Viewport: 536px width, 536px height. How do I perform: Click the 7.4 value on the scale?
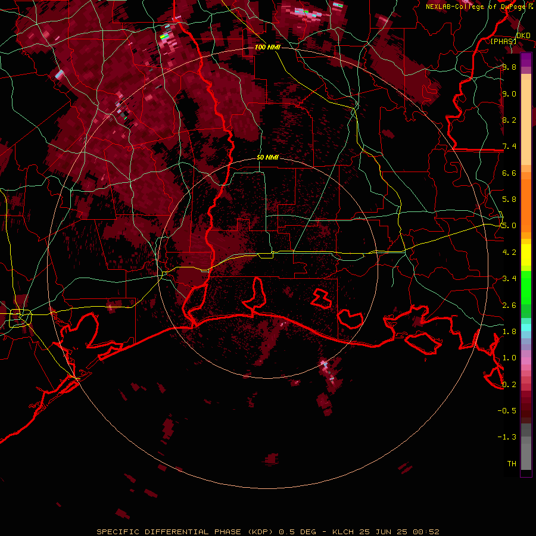pyautogui.click(x=509, y=147)
